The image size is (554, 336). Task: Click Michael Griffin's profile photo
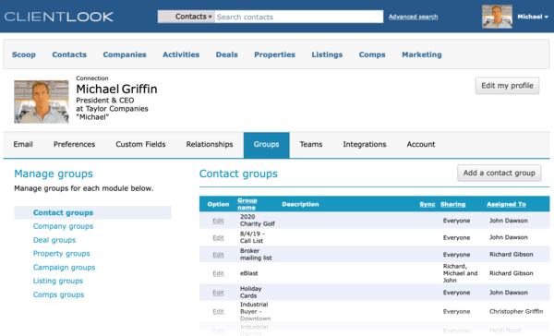[42, 102]
